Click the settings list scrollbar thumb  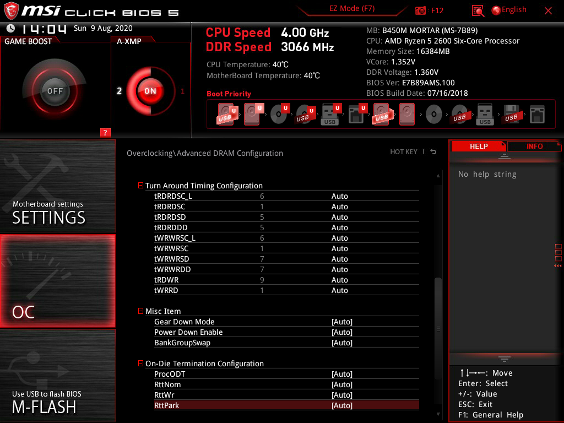[438, 328]
